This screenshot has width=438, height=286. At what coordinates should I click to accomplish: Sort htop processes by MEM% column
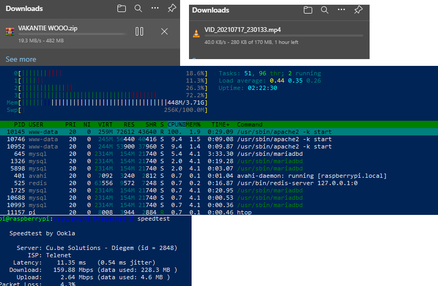click(193, 124)
